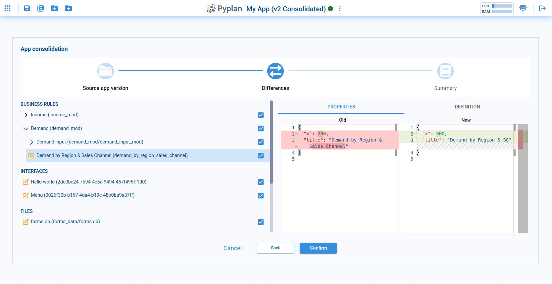Viewport: 552px width, 284px height.
Task: Open the chat assistant icon
Action: pos(523,8)
